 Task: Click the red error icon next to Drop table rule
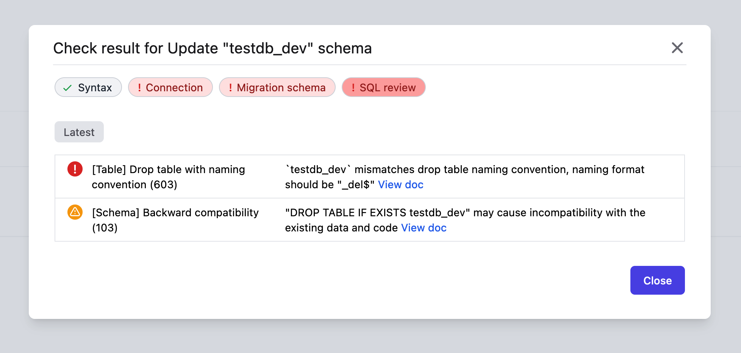pyautogui.click(x=75, y=169)
